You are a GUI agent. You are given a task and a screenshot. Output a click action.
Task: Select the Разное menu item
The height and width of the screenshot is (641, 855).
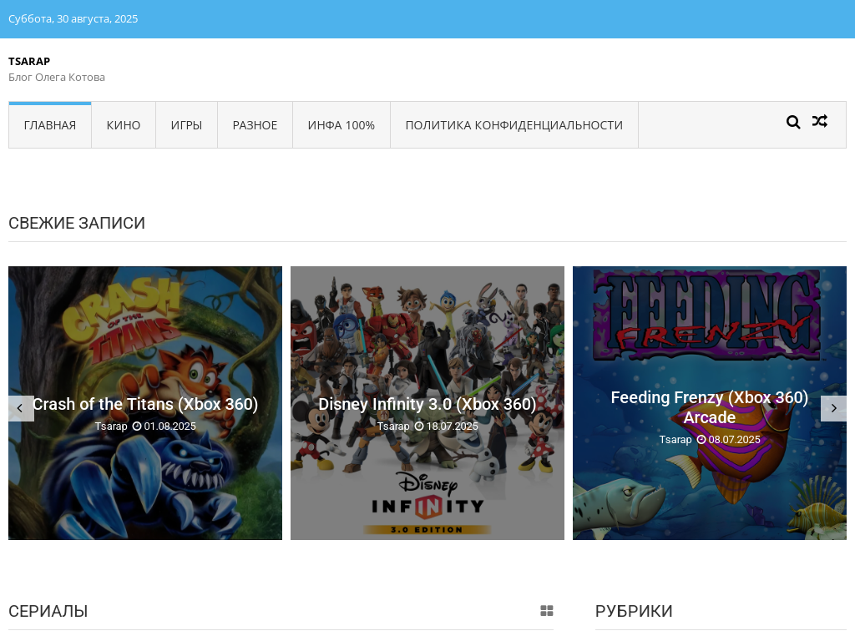point(255,125)
